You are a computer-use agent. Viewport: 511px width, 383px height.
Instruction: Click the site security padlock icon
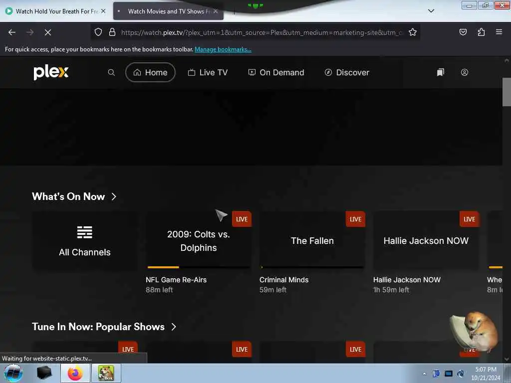coord(112,32)
